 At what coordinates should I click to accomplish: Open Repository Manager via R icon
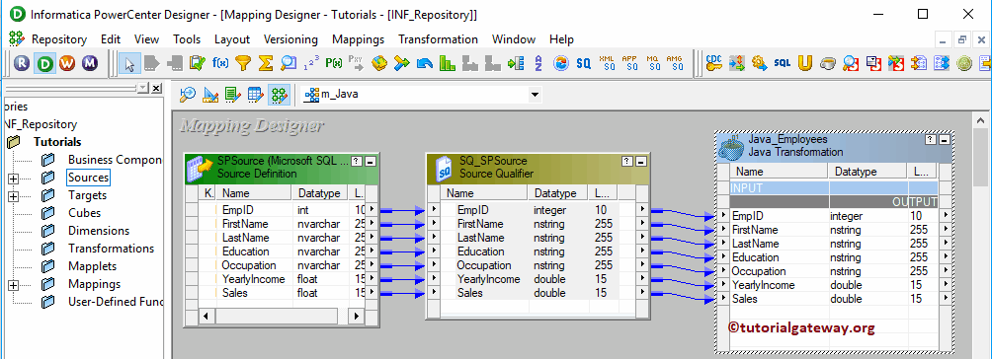22,63
